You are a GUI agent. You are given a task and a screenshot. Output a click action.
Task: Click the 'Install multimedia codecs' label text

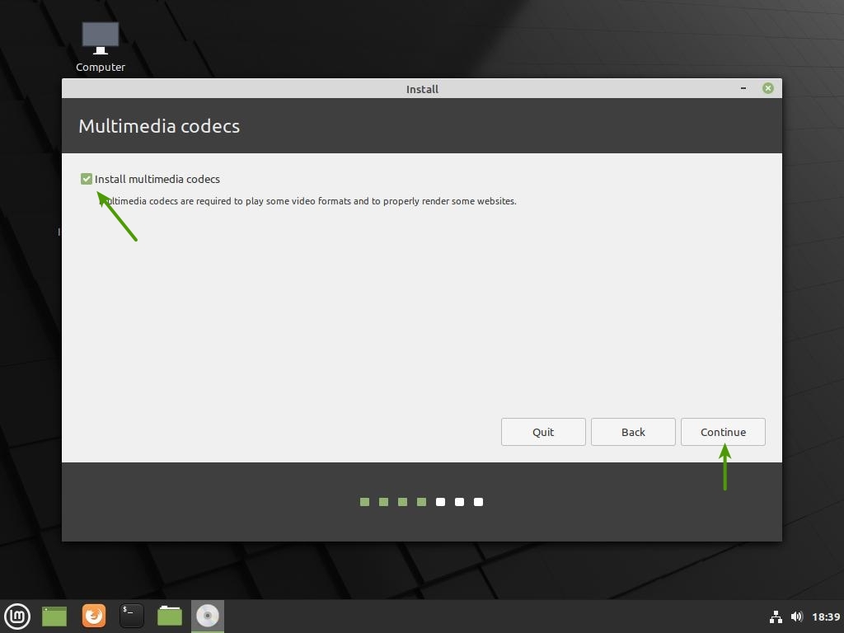pyautogui.click(x=157, y=179)
